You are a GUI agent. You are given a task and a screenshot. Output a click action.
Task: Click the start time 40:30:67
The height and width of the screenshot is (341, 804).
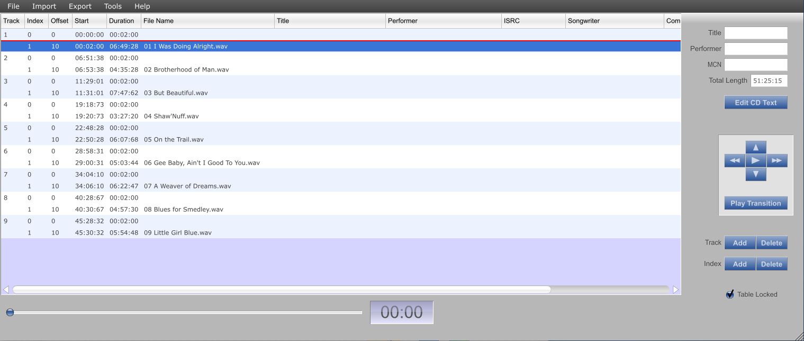click(x=89, y=209)
